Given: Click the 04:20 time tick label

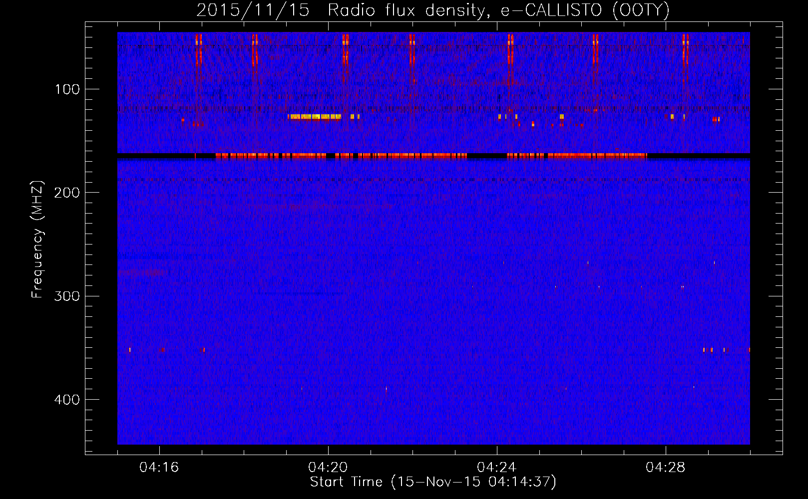Looking at the screenshot, I should 328,468.
